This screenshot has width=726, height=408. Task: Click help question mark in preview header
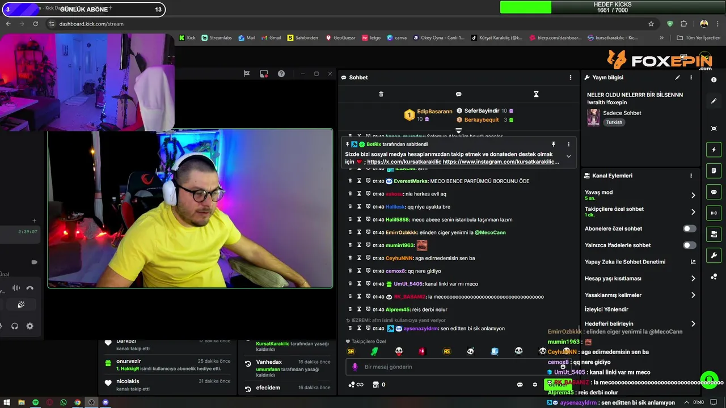pos(281,74)
